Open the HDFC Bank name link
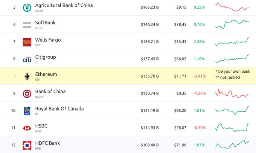Image resolution: width=256 pixels, height=153 pixels. click(47, 143)
